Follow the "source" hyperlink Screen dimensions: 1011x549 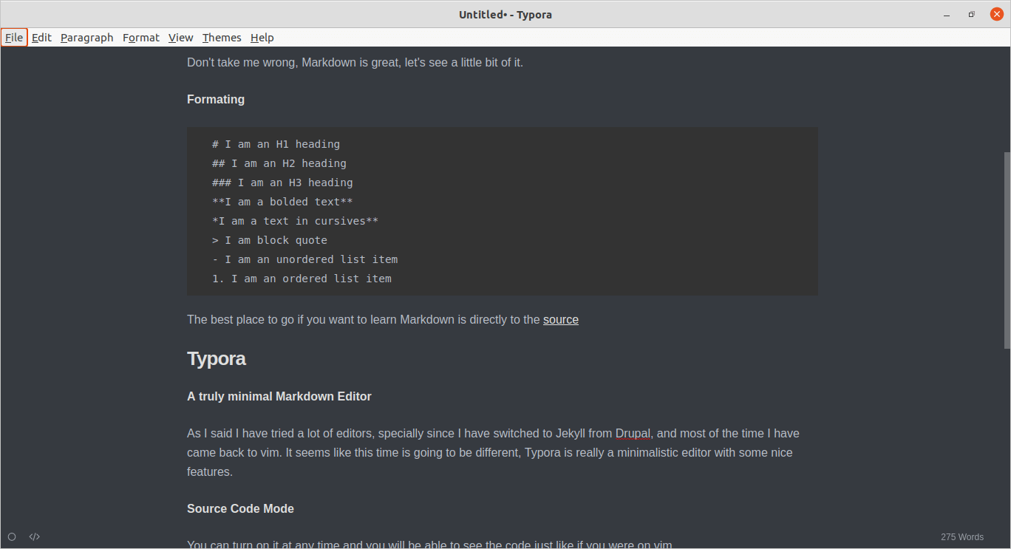pos(561,320)
